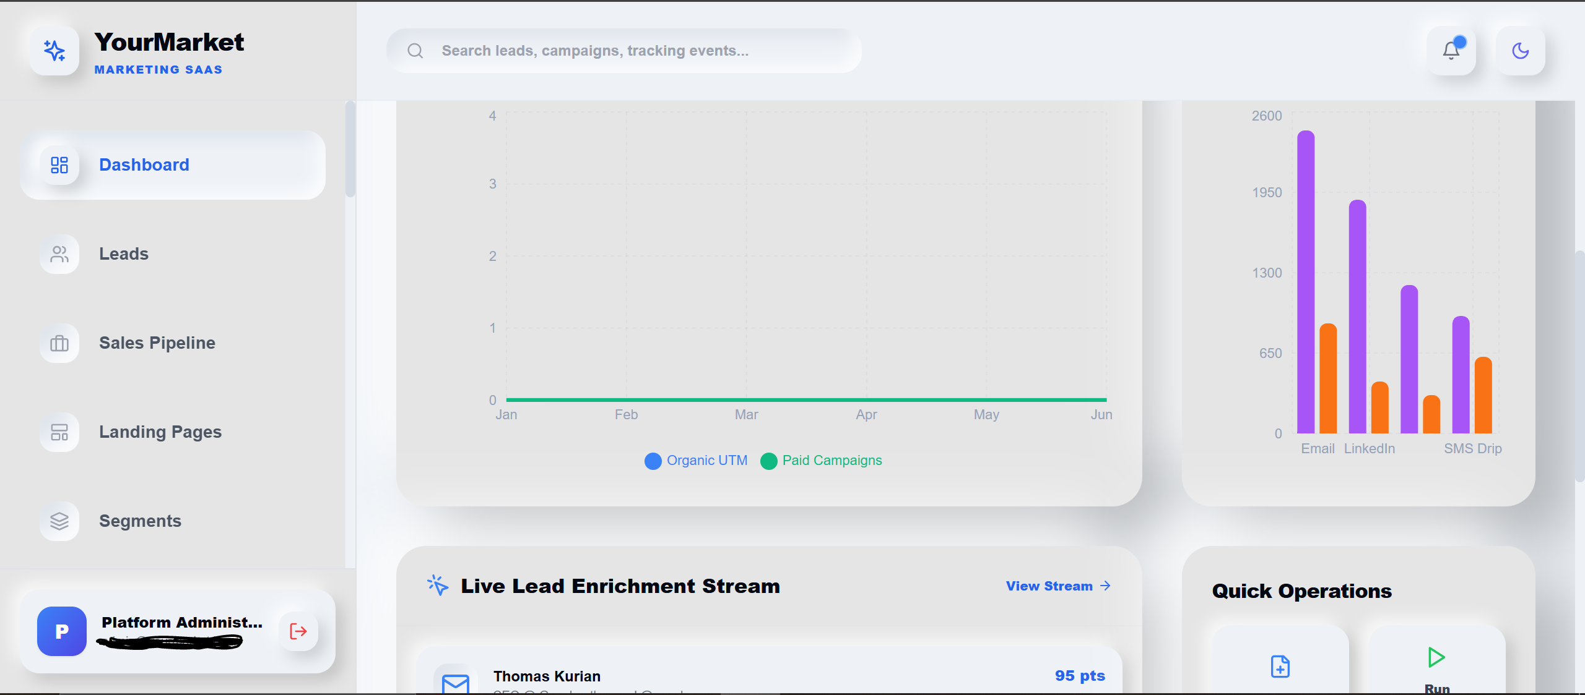Click the Landing Pages layout icon
The image size is (1585, 695).
pyautogui.click(x=59, y=432)
